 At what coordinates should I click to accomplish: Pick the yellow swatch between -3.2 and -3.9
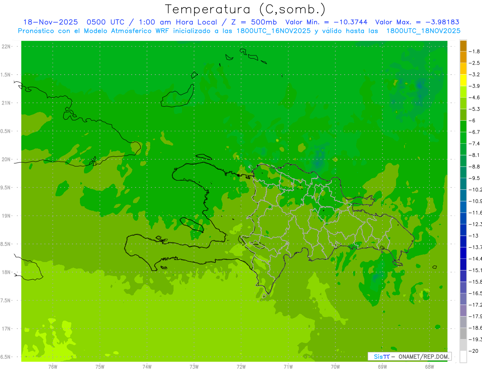coord(463,80)
